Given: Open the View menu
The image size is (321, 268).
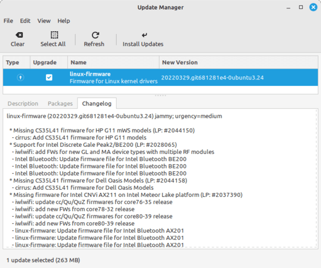Looking at the screenshot, I should [44, 21].
